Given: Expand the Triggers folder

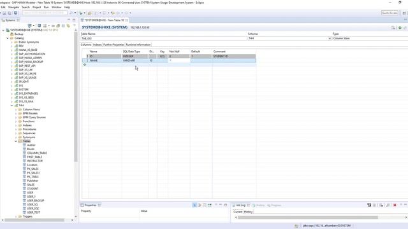Looking at the screenshot, I should tap(16, 216).
